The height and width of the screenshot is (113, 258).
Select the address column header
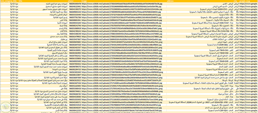click(171, 1)
